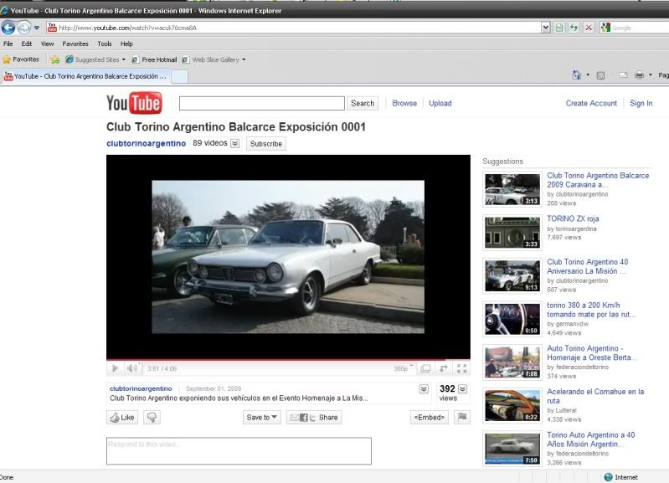Open clubtorinoargentino channel link under title
669x483 pixels.
(146, 143)
